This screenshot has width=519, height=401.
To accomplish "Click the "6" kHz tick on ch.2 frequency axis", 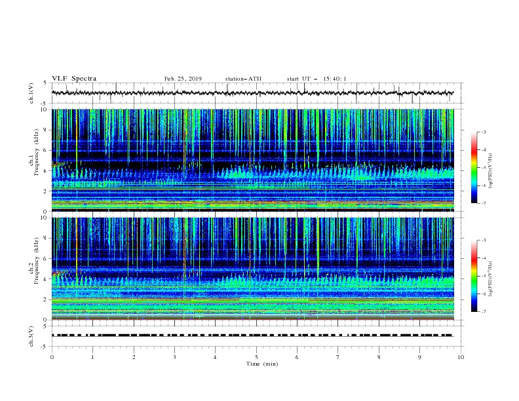I will [x=45, y=259].
